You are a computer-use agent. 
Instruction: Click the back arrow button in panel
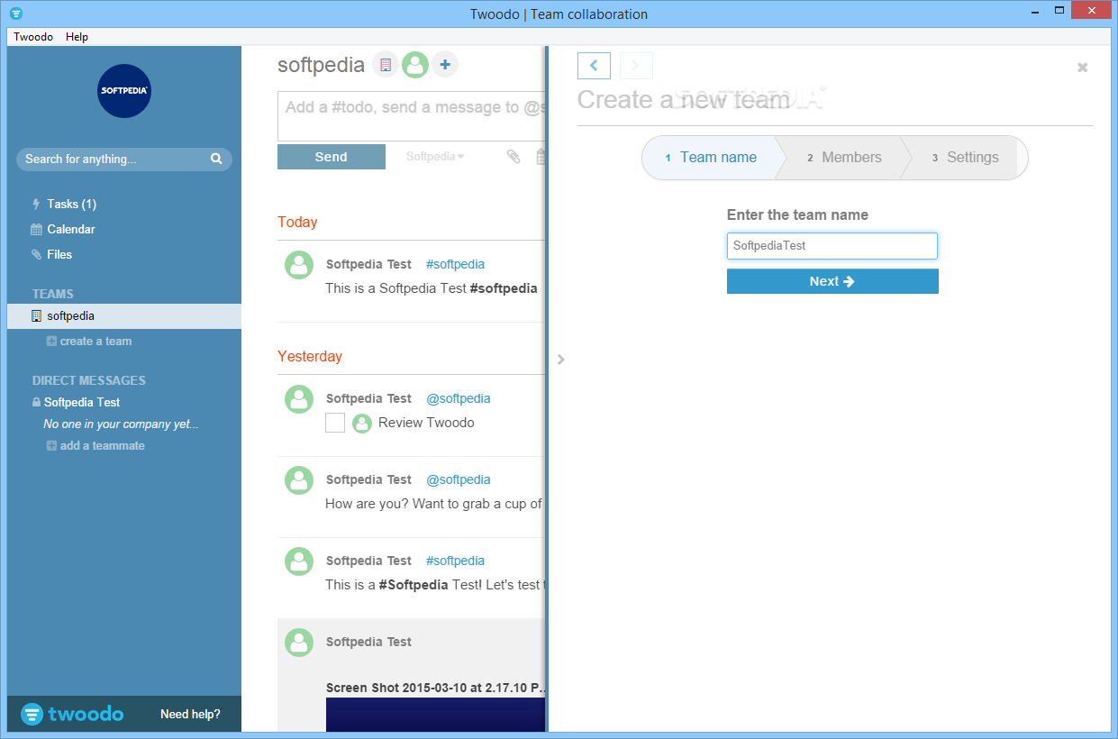(x=594, y=66)
